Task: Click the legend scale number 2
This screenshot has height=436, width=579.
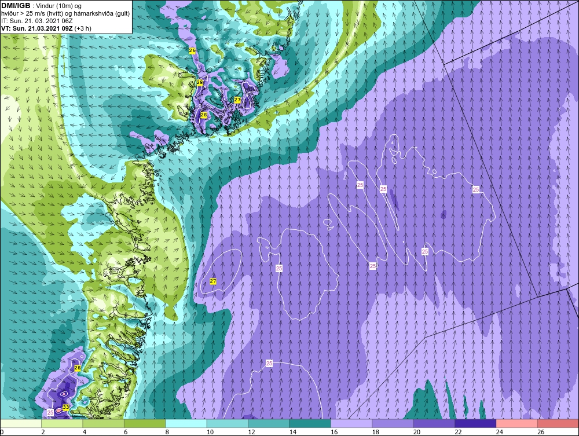Action: [x=43, y=432]
